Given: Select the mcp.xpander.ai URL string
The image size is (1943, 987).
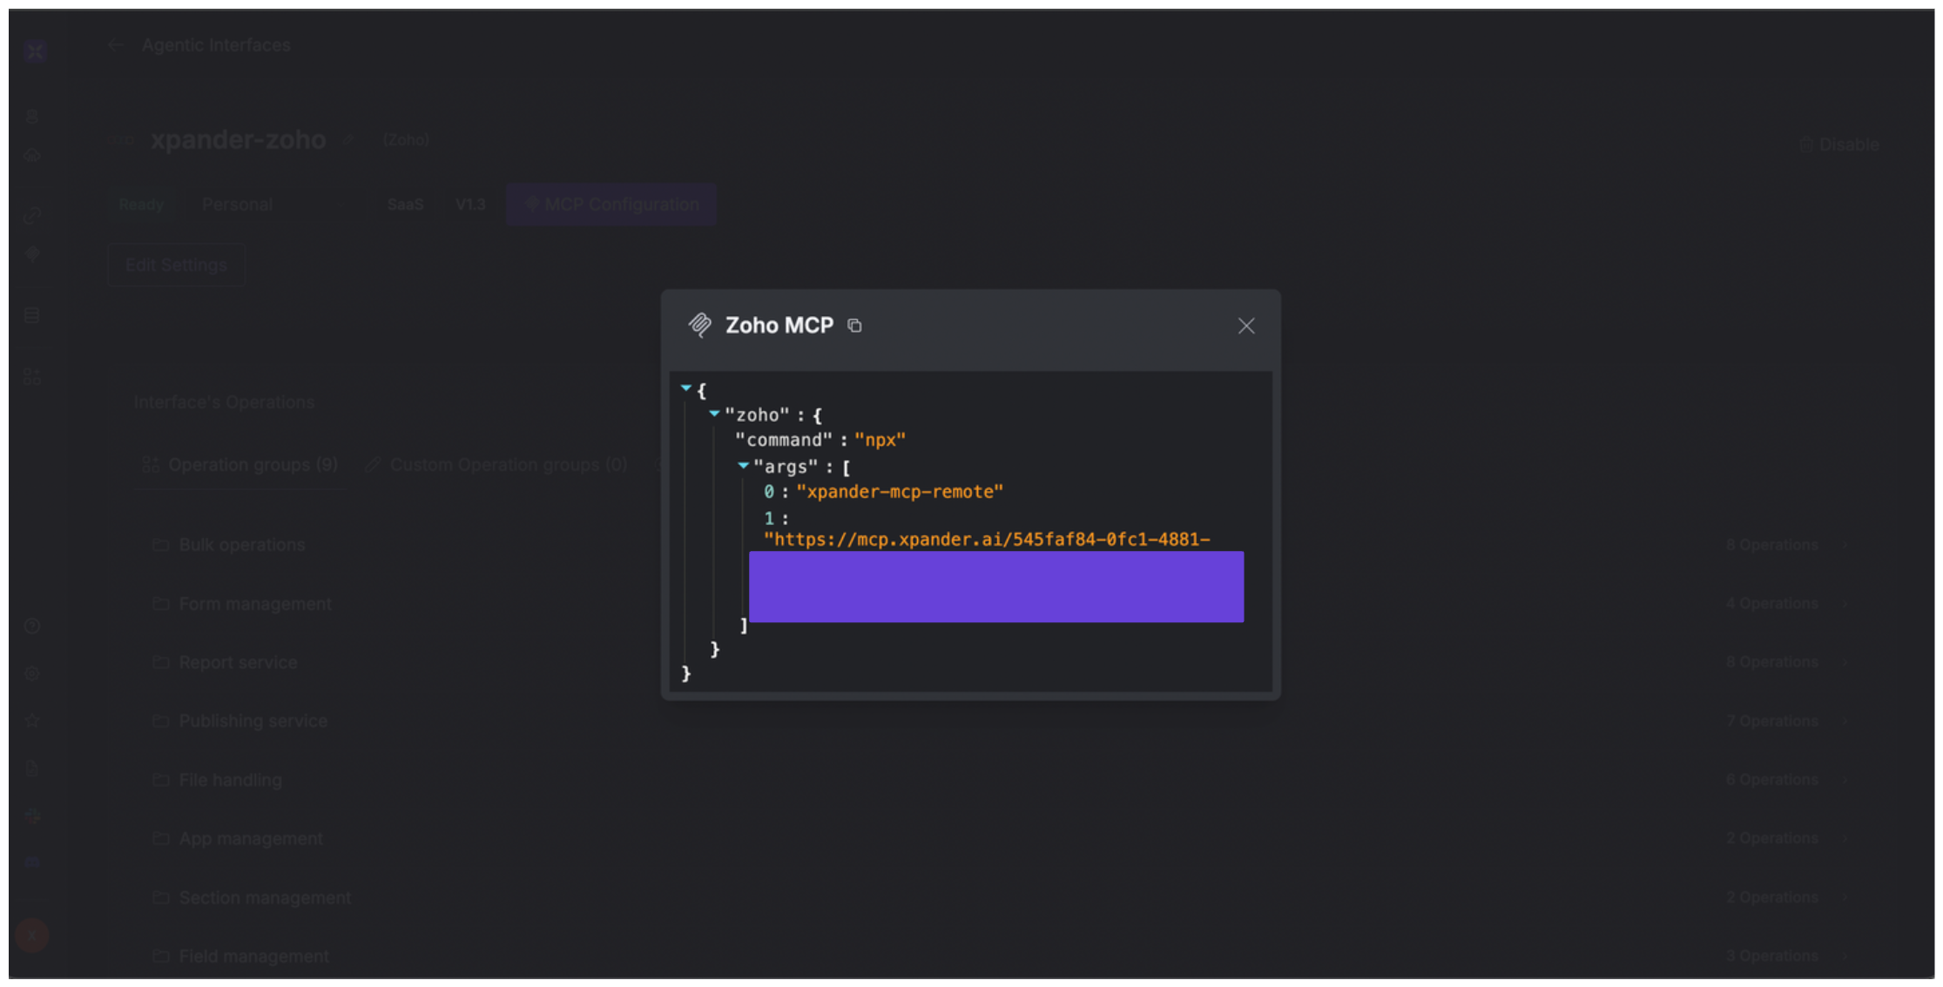Looking at the screenshot, I should point(987,540).
